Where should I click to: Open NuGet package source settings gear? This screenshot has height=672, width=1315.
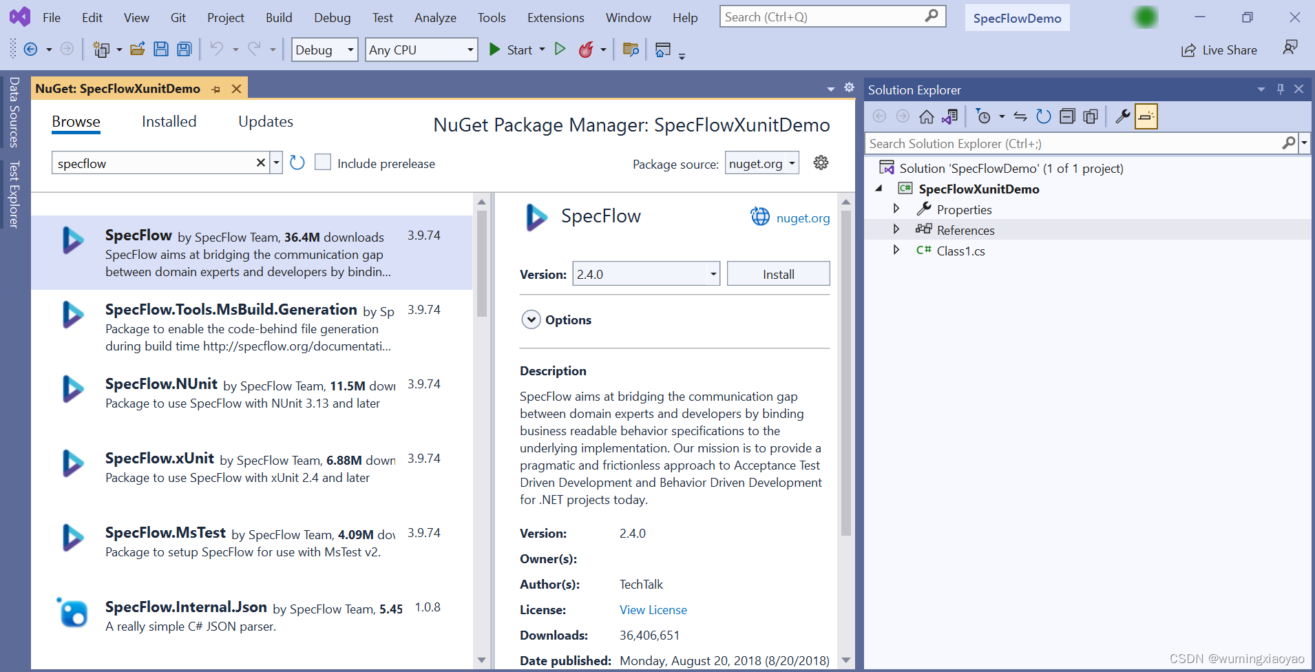(x=821, y=163)
